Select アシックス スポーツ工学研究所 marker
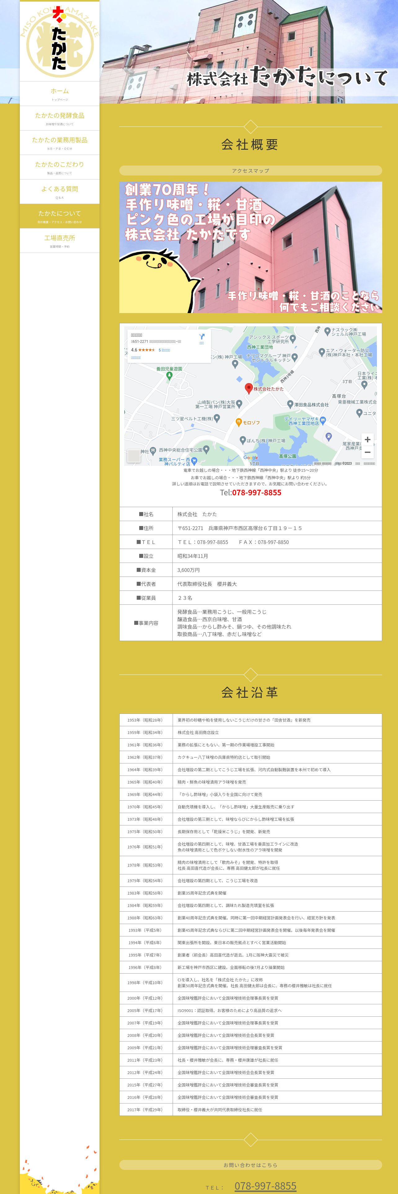Viewport: 398px width, 1194px height. 292,339
